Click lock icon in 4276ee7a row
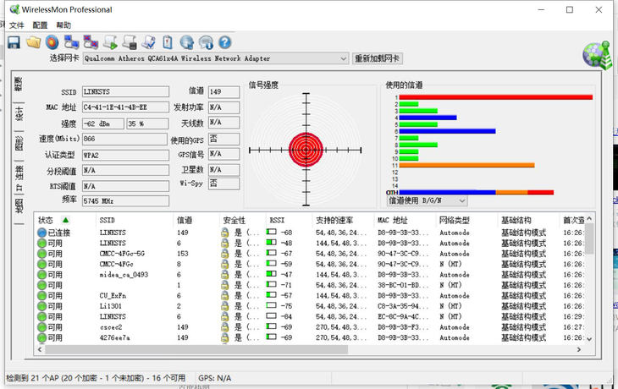Screen dimensions: 618x389 [224, 337]
